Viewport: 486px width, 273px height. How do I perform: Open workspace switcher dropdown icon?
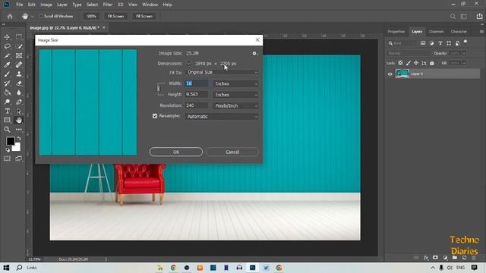pos(464,17)
